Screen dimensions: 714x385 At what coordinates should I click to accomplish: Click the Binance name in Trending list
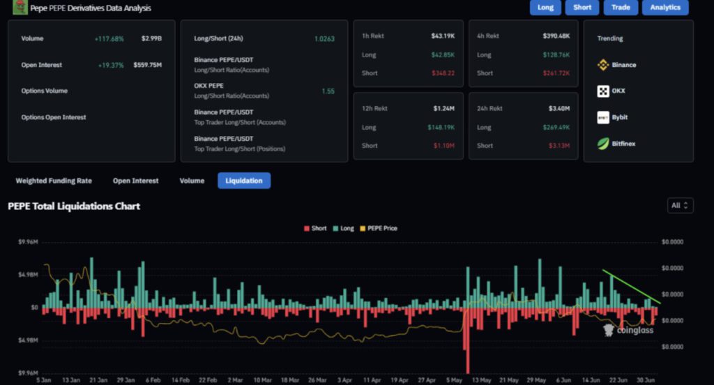coord(624,65)
